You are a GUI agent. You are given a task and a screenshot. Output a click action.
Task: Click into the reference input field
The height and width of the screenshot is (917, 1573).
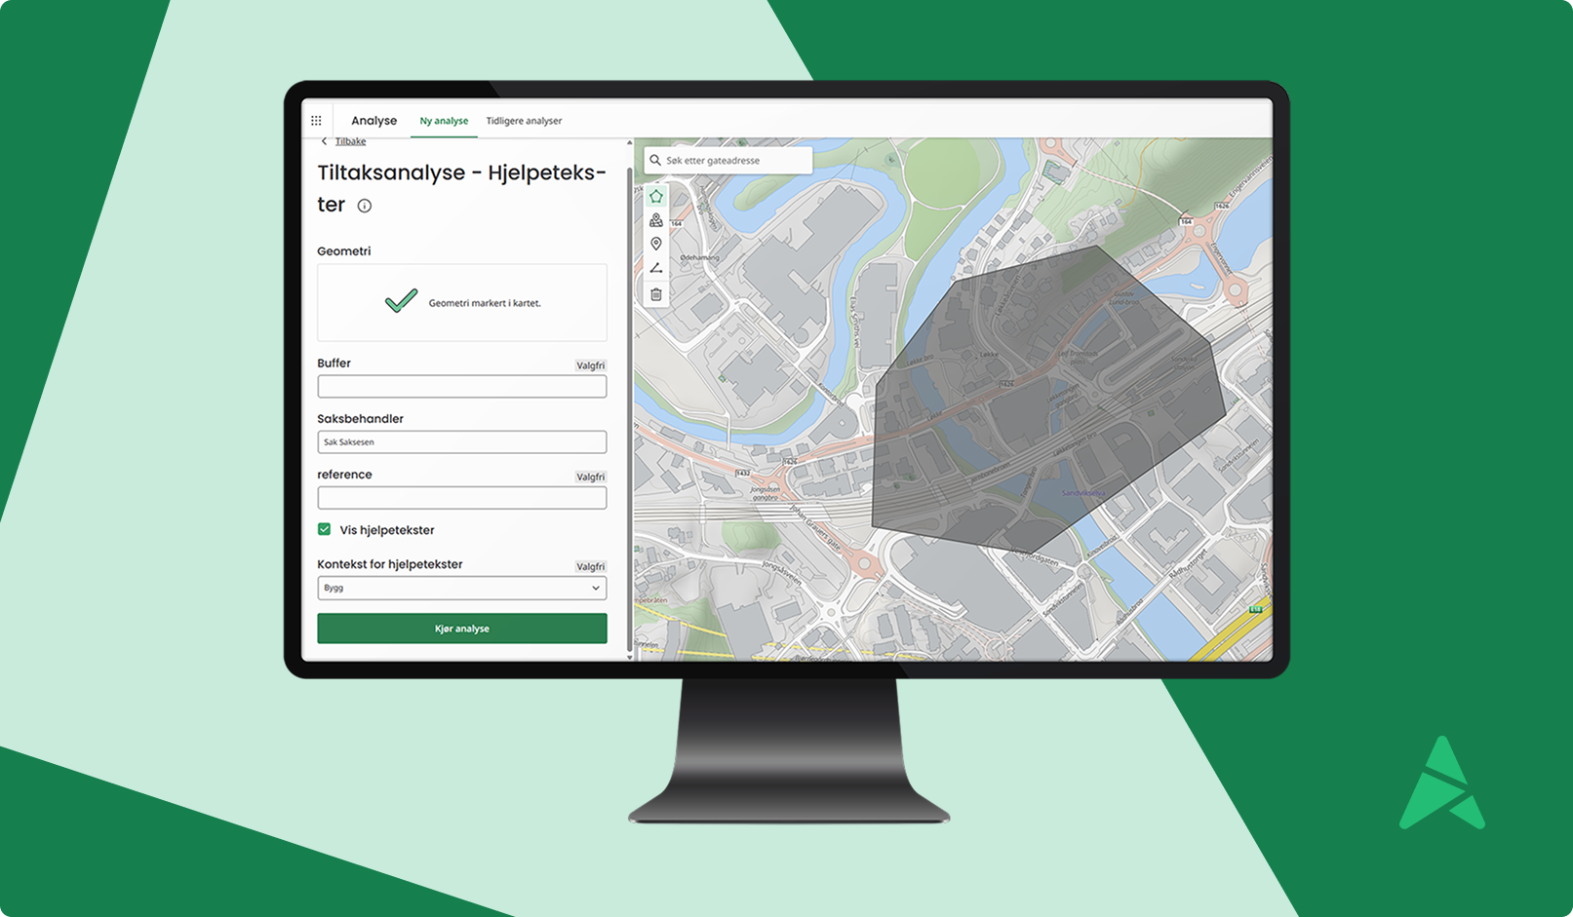[x=461, y=498]
